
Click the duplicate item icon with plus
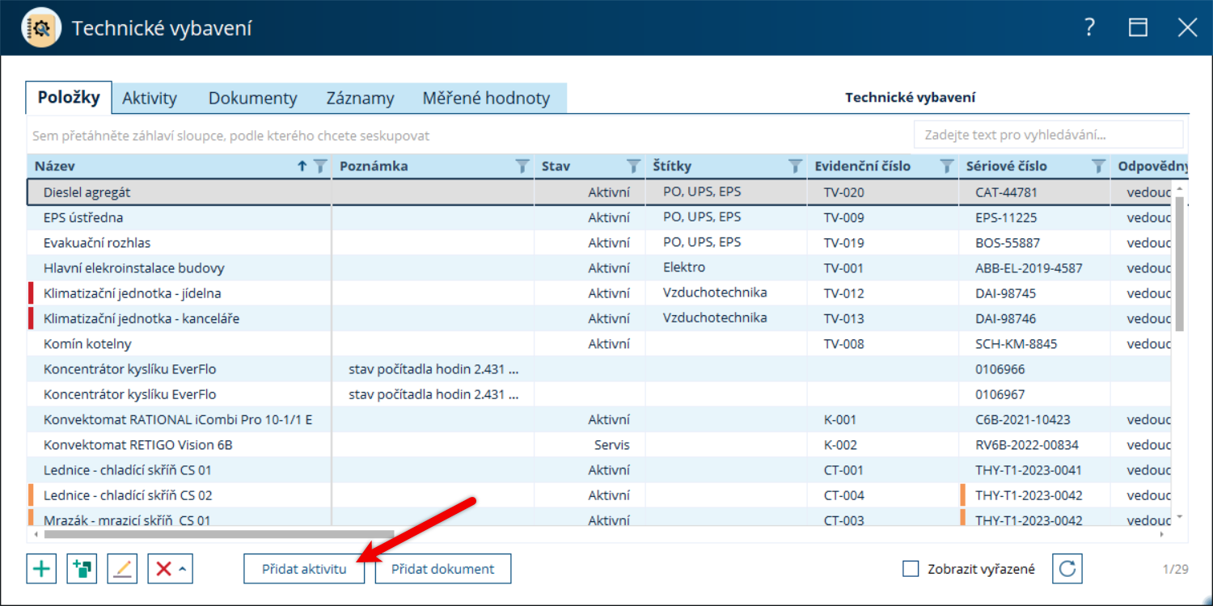(x=82, y=569)
